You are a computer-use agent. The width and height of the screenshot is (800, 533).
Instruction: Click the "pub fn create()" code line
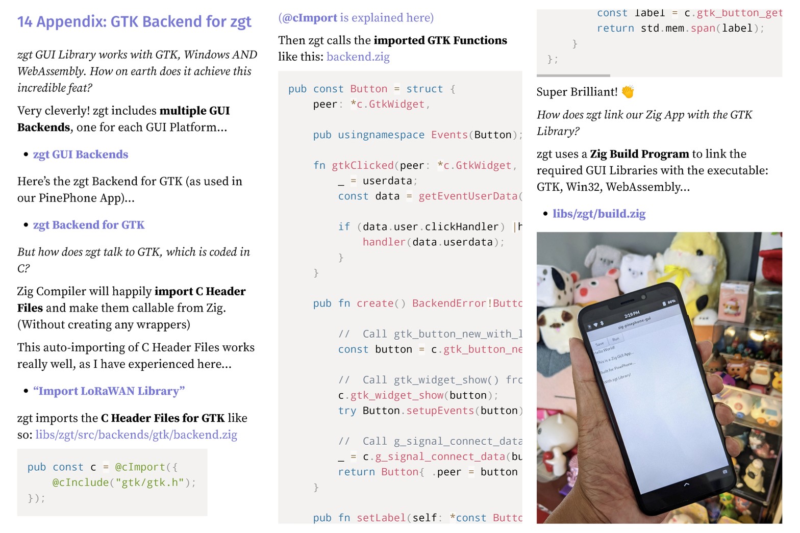[x=416, y=303]
